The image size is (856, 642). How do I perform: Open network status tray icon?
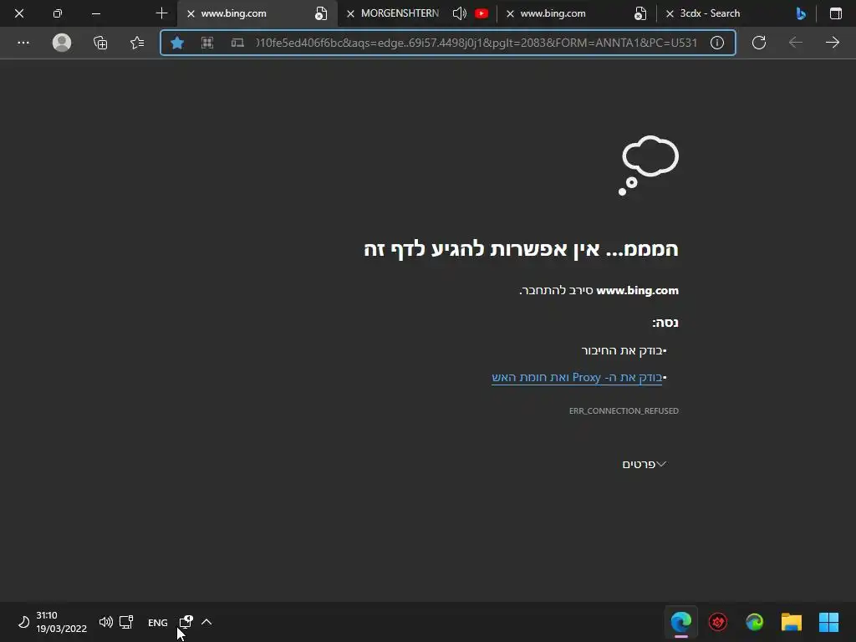click(127, 622)
